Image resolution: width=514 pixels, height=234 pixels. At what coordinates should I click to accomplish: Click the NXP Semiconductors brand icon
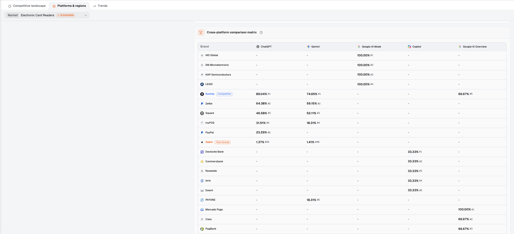pyautogui.click(x=202, y=75)
